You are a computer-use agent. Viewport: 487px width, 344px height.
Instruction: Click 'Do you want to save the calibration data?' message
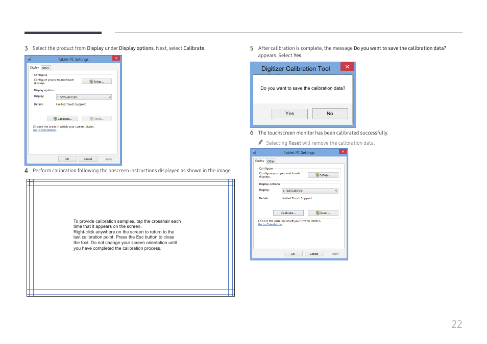click(303, 88)
